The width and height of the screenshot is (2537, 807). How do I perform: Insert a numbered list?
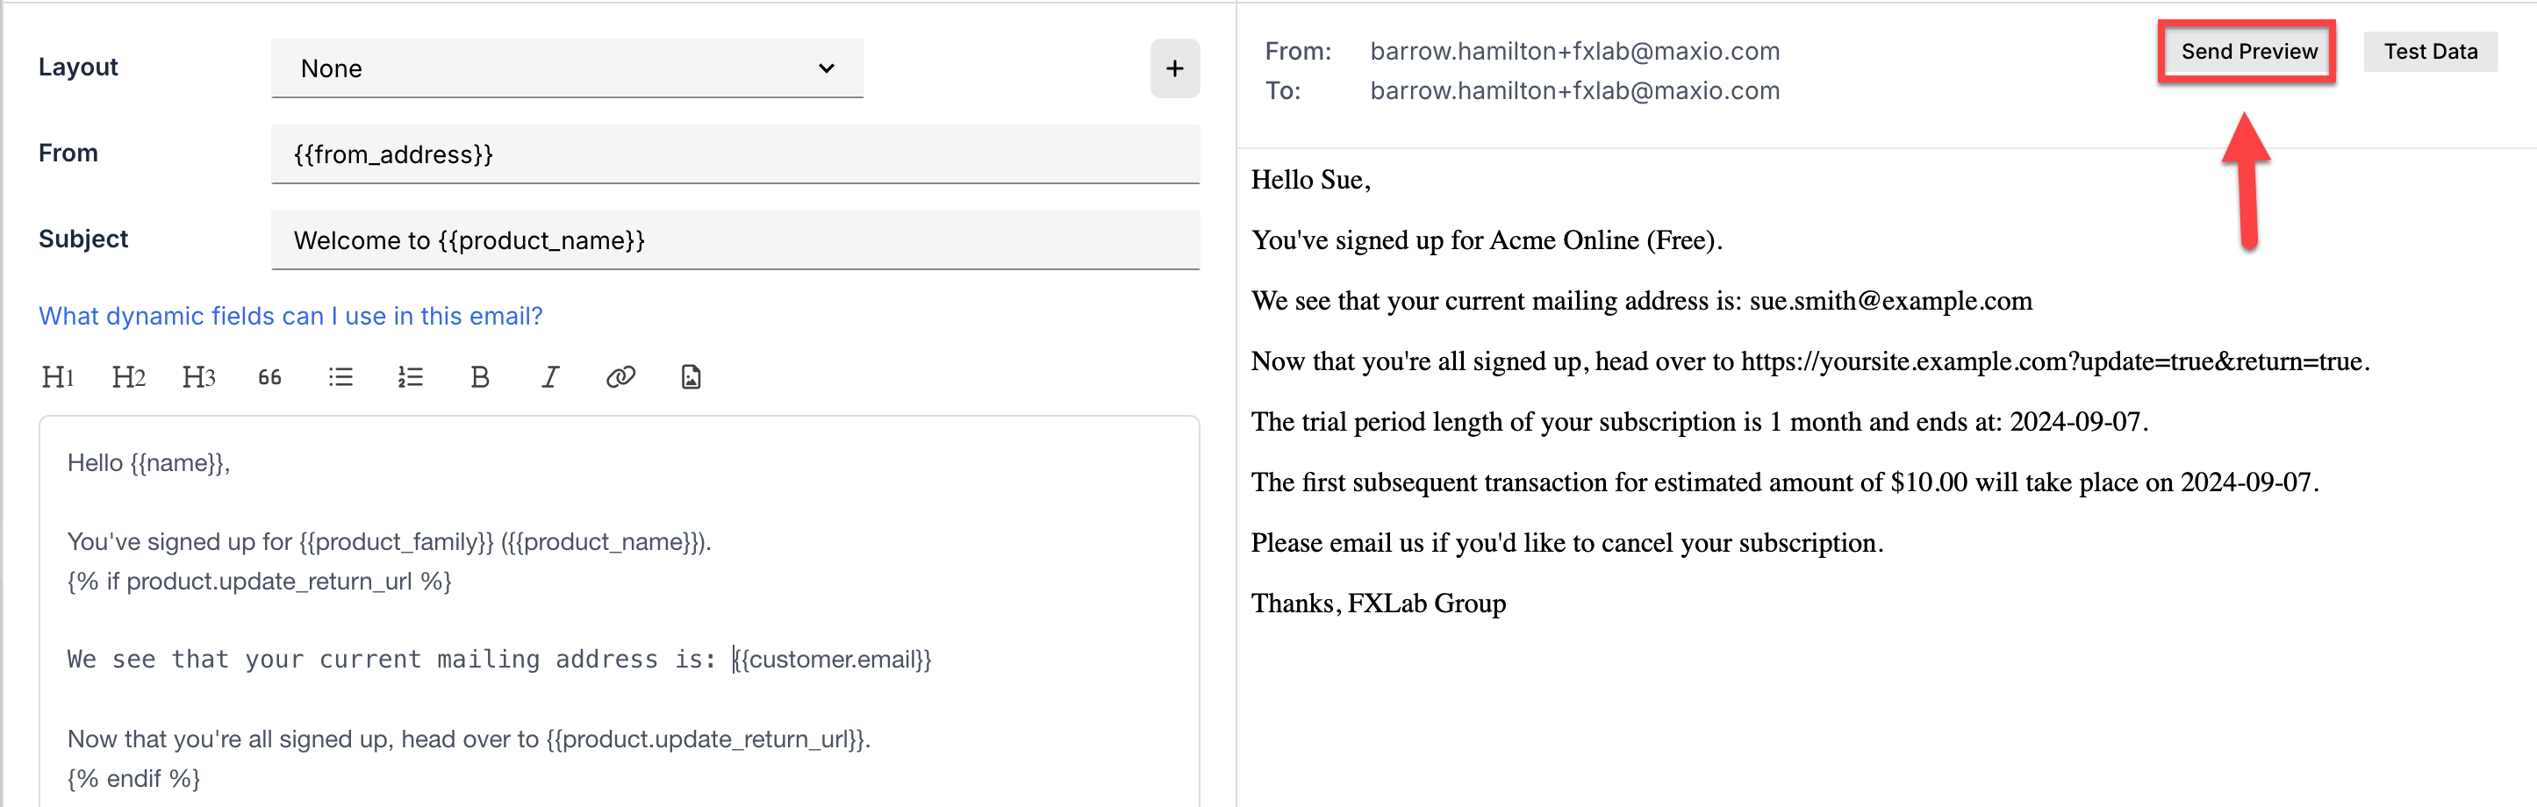[411, 377]
